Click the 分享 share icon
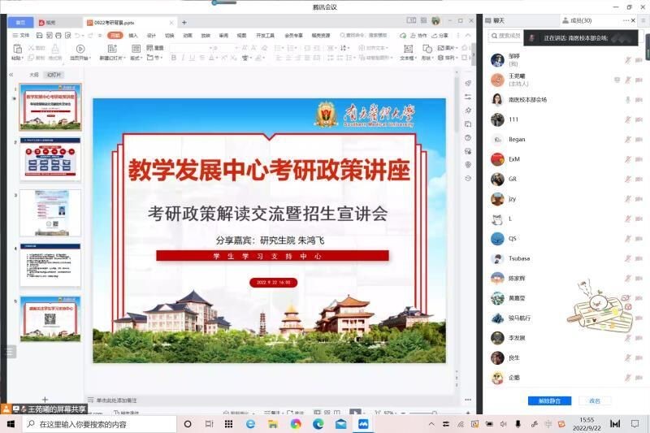 click(x=440, y=36)
